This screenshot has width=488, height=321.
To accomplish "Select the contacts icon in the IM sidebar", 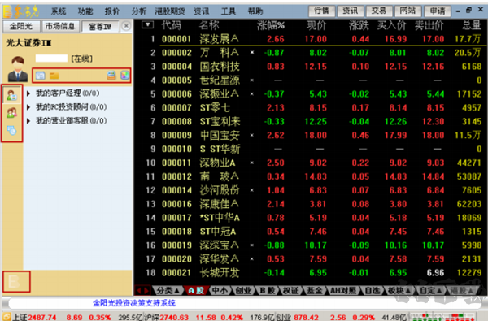I will pyautogui.click(x=12, y=95).
